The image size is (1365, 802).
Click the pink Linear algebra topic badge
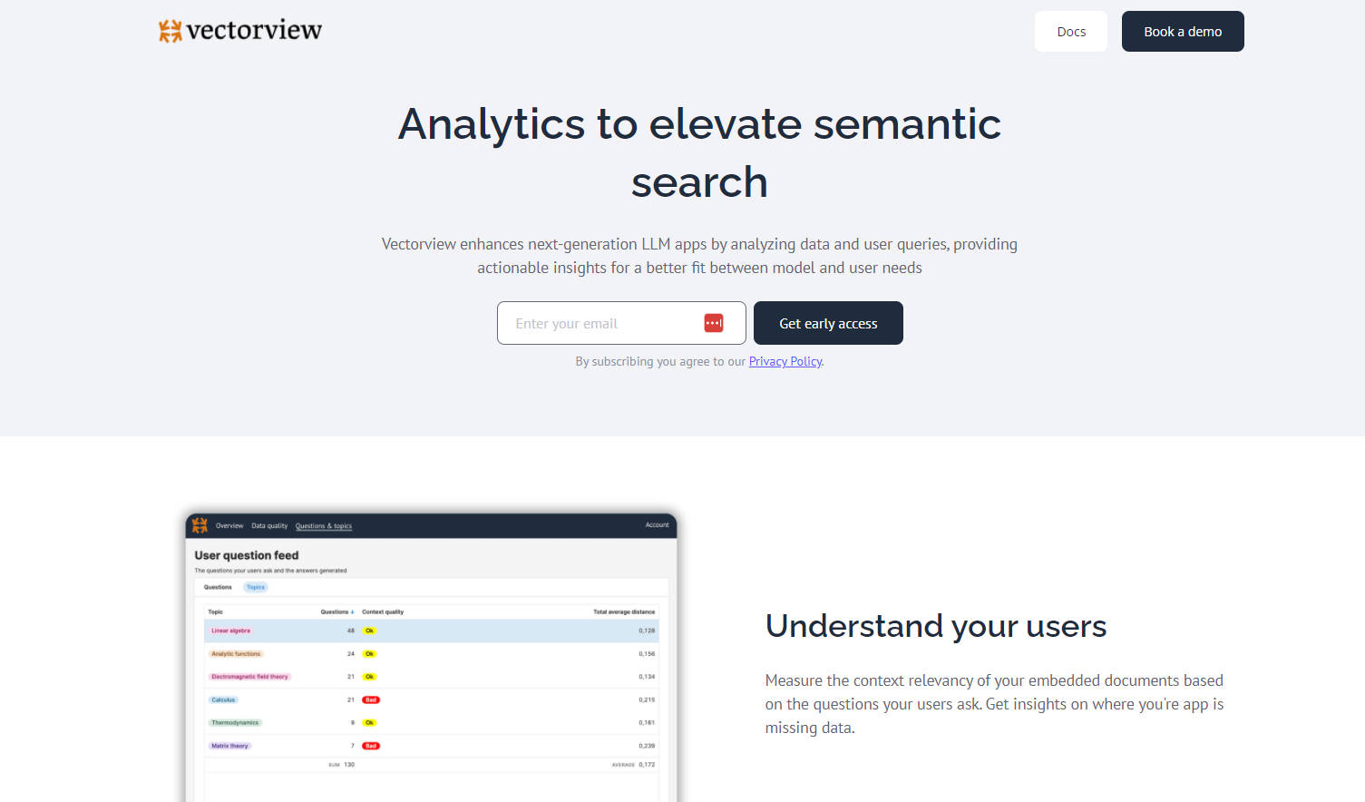coord(230,630)
